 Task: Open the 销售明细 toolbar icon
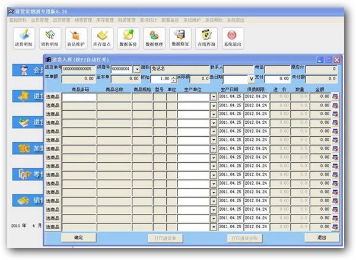(x=50, y=38)
